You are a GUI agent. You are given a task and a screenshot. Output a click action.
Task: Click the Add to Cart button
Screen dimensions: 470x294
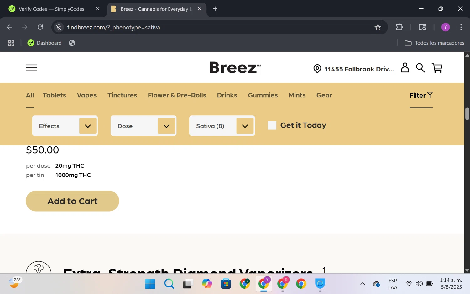(x=72, y=201)
